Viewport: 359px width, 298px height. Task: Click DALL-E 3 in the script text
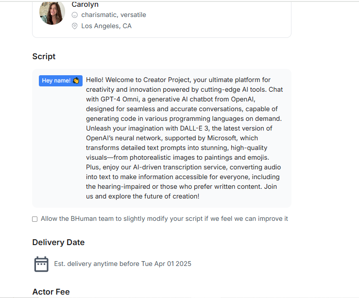(194, 128)
